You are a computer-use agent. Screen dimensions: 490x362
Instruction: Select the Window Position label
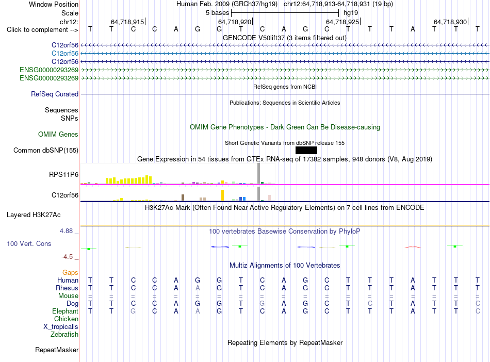(54, 4)
